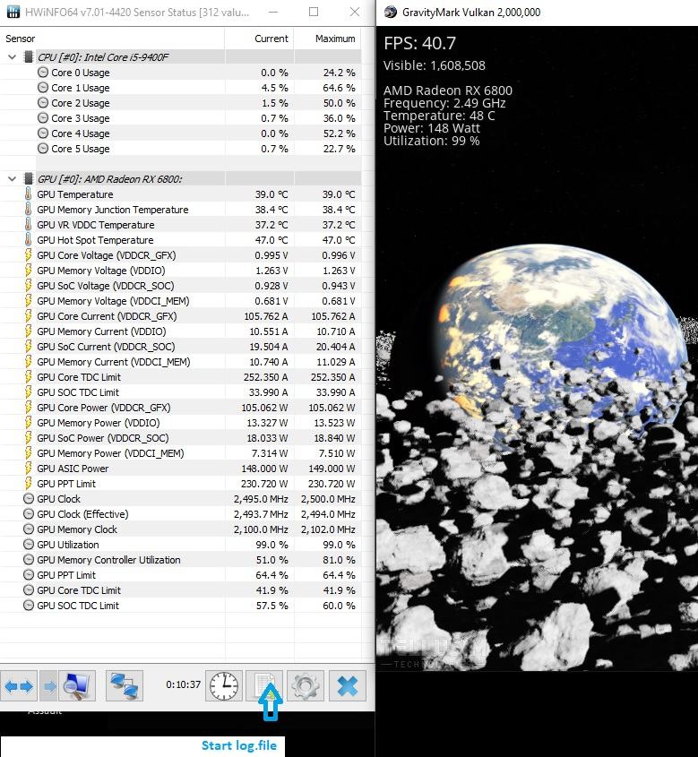698x757 pixels.
Task: Select the Core 0 Usage row
Action: (x=180, y=73)
